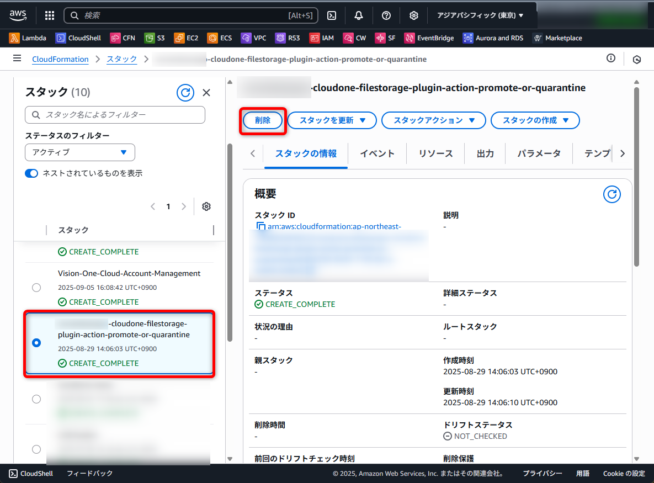Viewport: 654px width, 483px height.
Task: Open the AWS services grid menu
Action: [50, 15]
